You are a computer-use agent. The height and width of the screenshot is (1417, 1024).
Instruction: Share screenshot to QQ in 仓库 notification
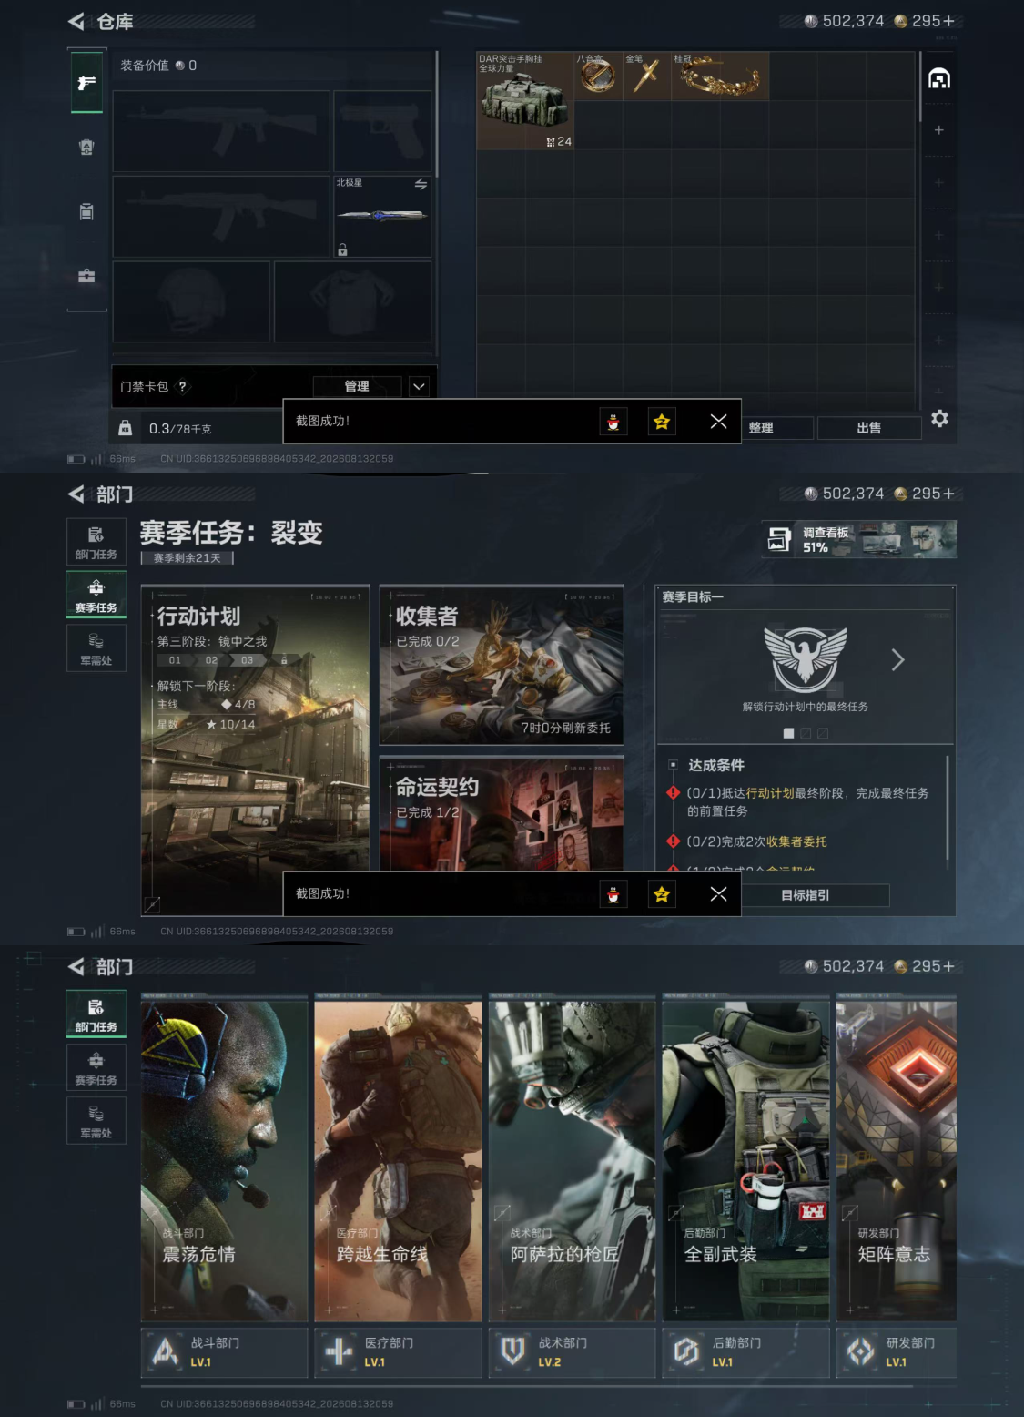click(x=613, y=422)
